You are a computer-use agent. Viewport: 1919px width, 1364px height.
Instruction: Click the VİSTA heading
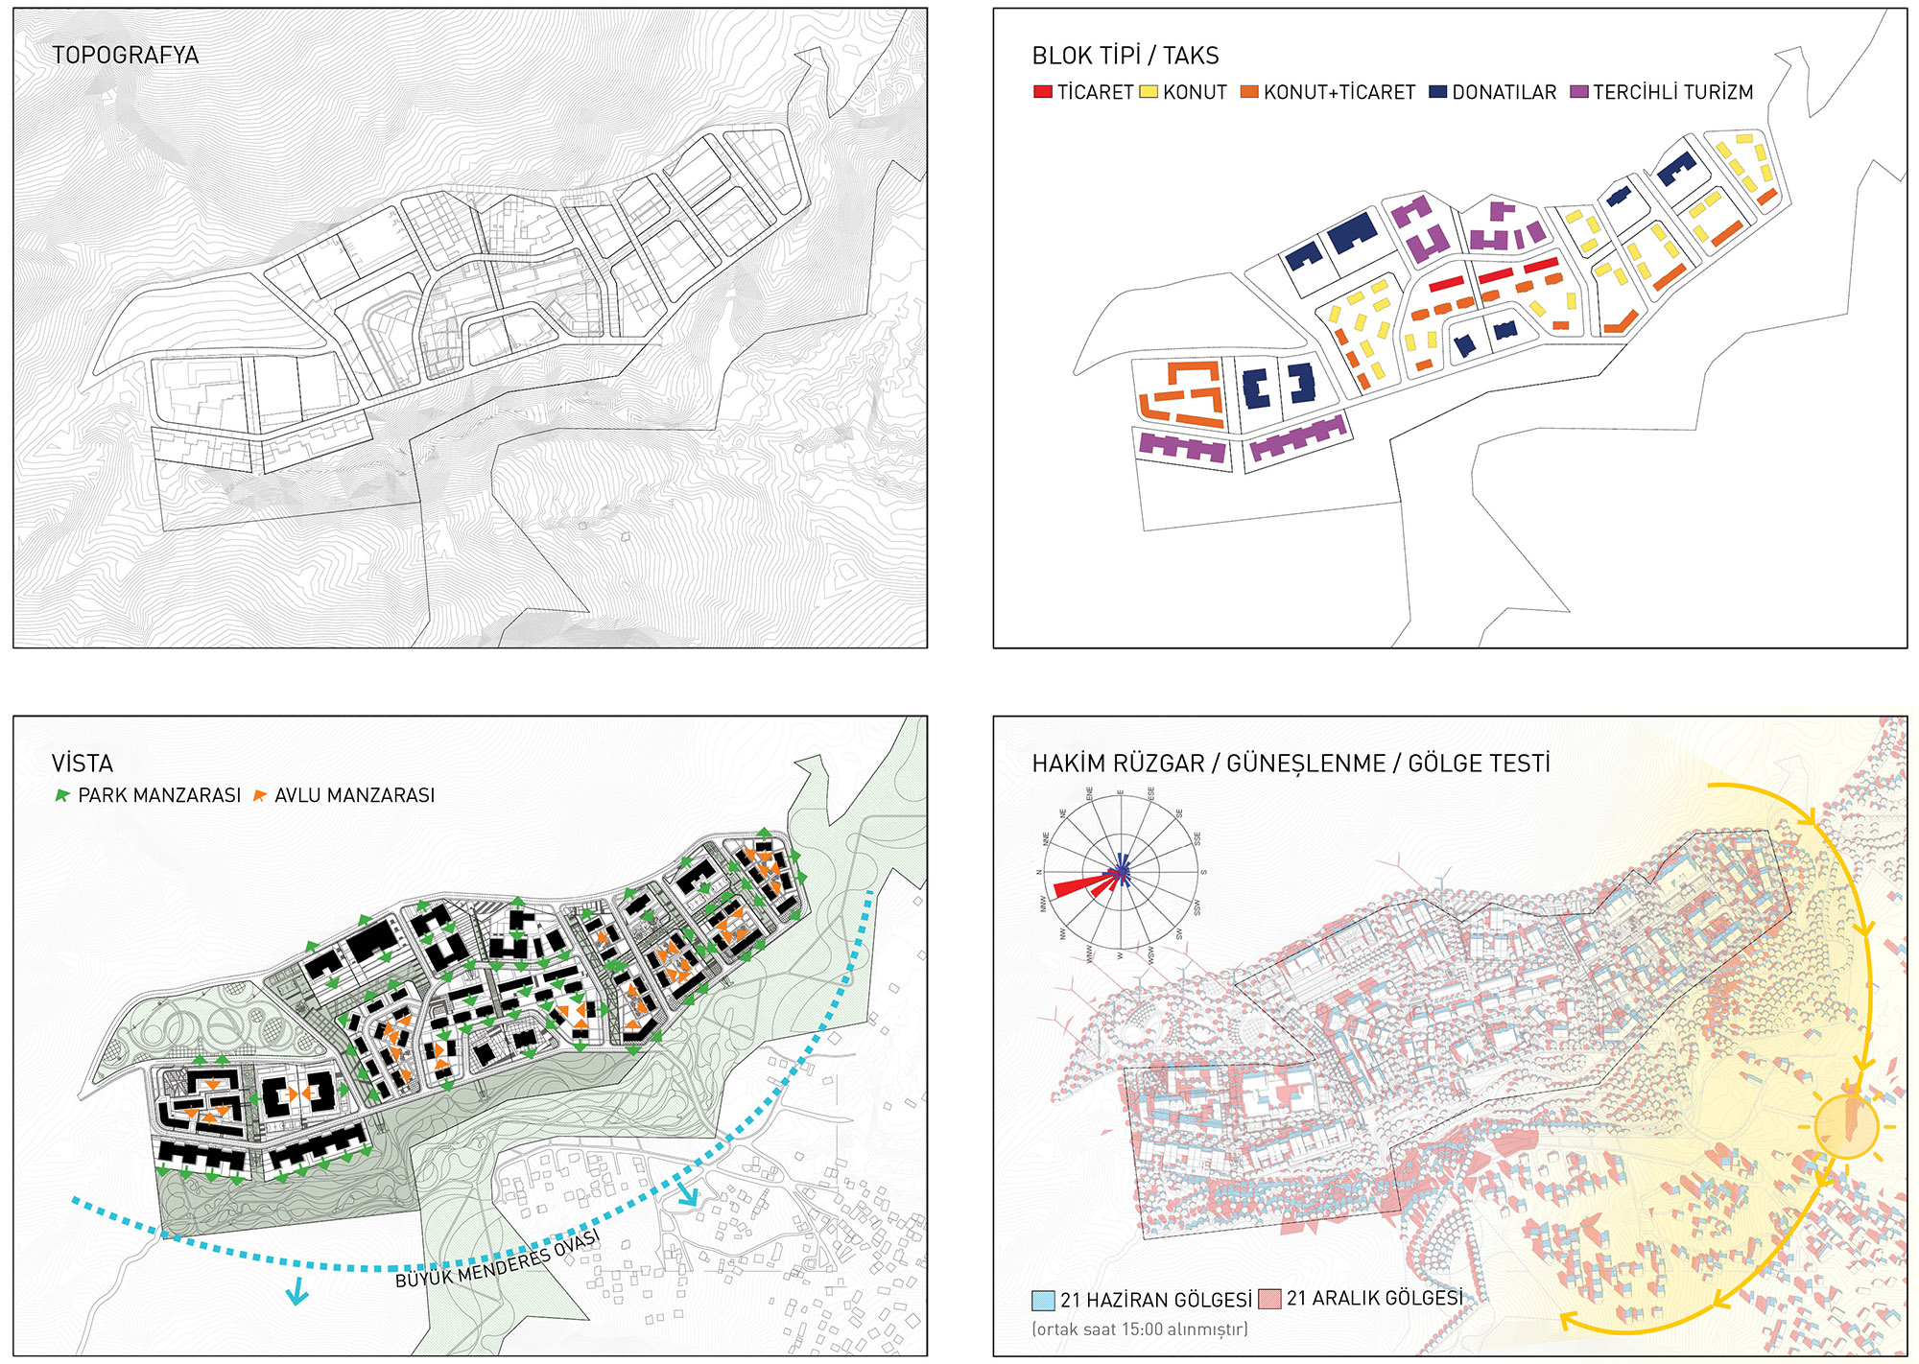(83, 764)
